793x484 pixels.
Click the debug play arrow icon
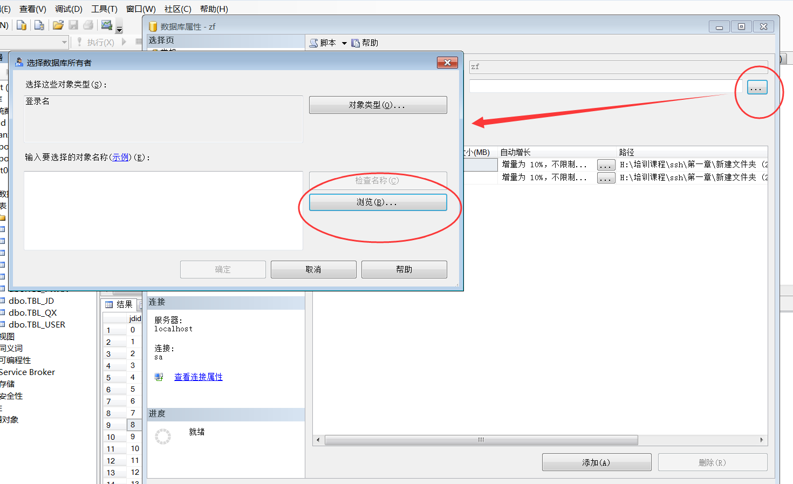coord(124,42)
